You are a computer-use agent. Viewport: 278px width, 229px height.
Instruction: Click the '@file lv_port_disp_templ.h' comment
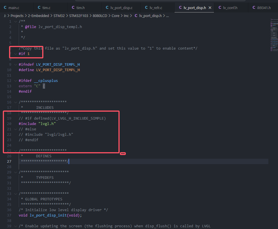pyautogui.click(x=53, y=27)
